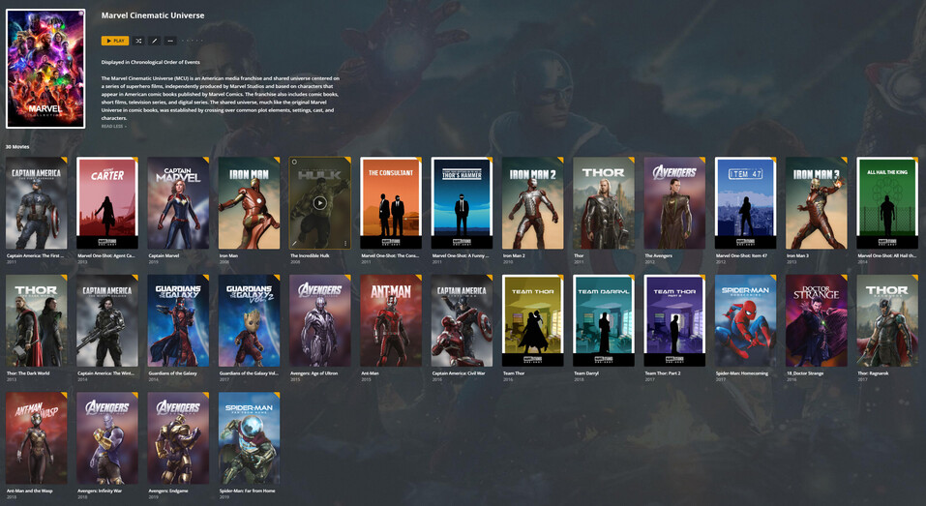Click the yellow Play button

115,41
